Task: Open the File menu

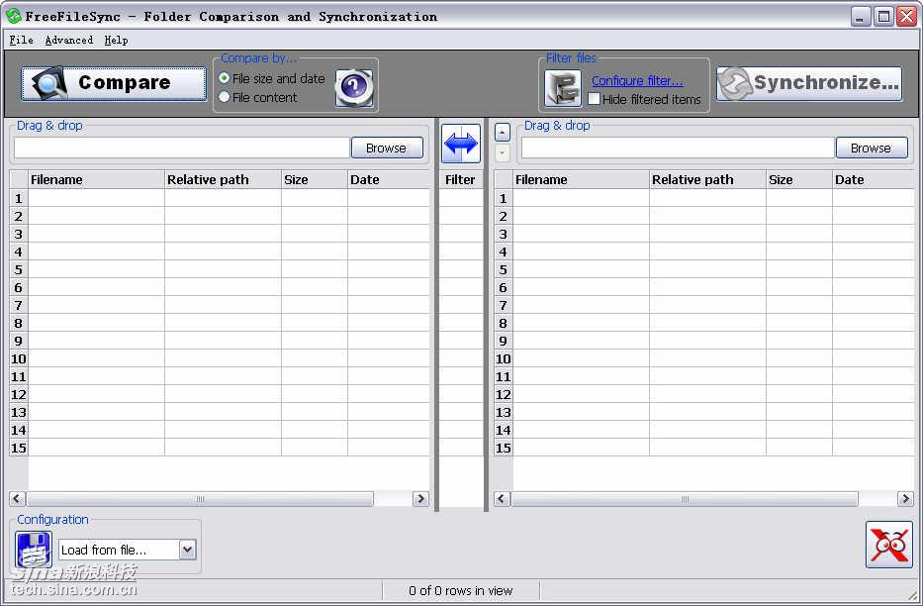Action: [x=21, y=40]
